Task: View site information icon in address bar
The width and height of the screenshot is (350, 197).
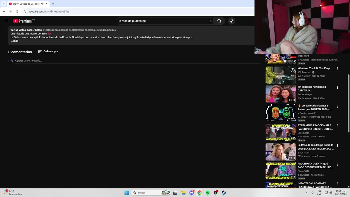Action: click(25, 11)
